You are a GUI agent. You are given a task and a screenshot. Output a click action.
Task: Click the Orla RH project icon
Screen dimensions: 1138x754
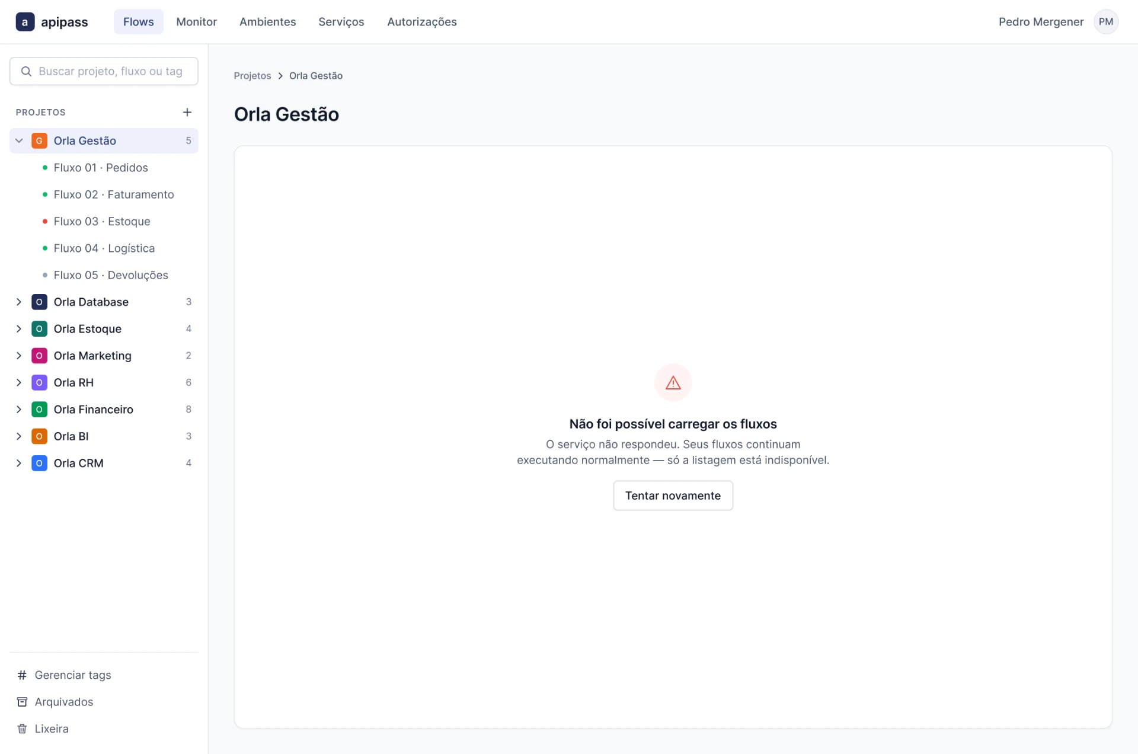[x=39, y=382]
